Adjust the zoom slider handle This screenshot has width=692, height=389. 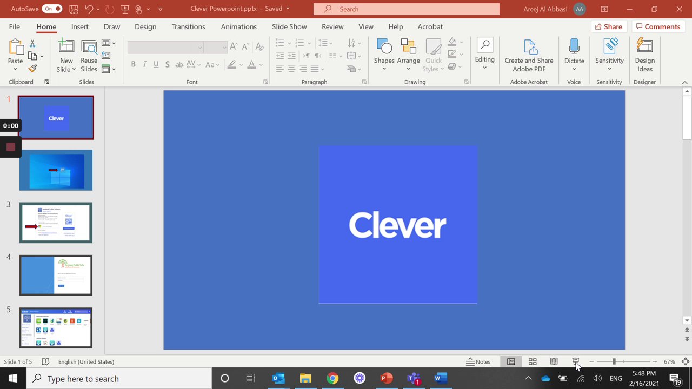614,361
